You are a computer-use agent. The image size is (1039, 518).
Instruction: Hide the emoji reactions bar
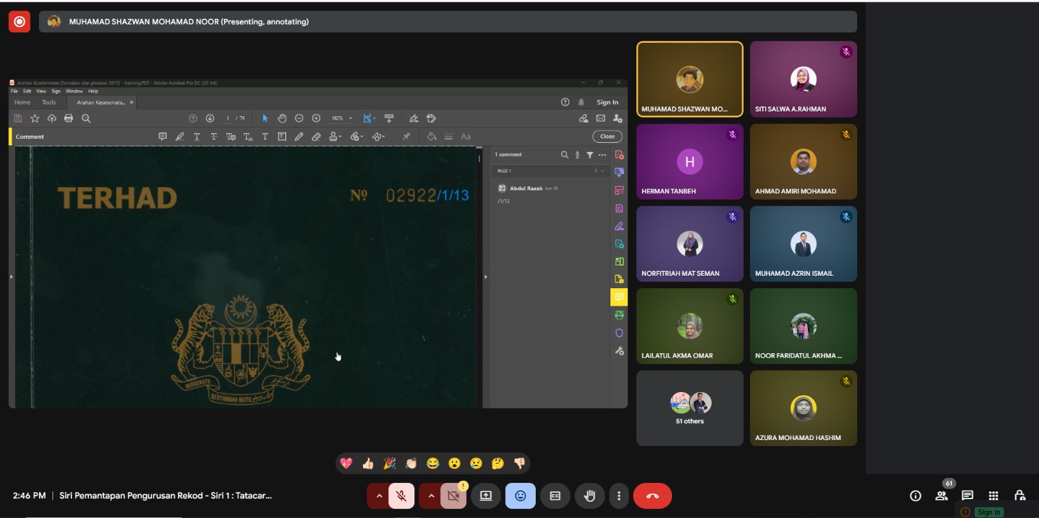click(x=520, y=496)
